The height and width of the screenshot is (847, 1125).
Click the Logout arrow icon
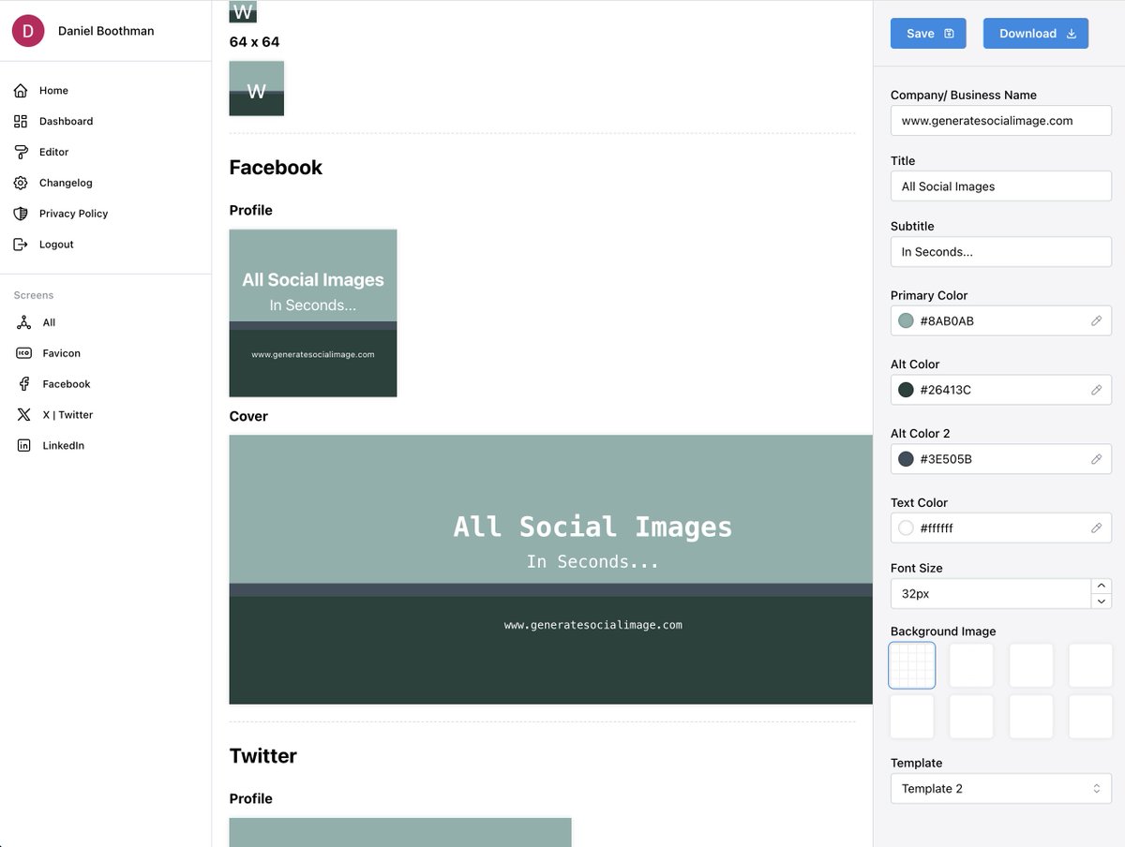click(21, 245)
